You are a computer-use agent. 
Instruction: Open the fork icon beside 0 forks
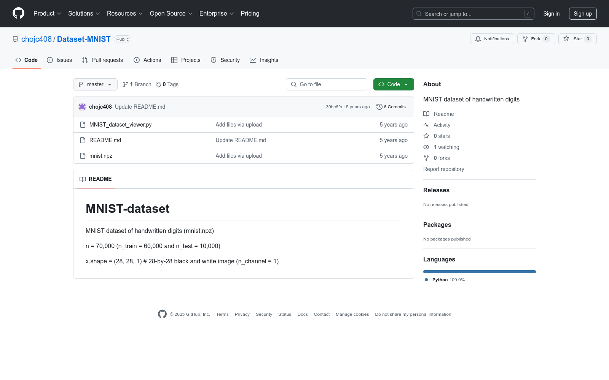(426, 158)
